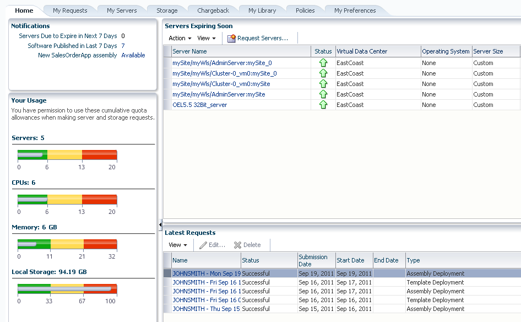Open Servers Due to Expire count 0
The image size is (521, 322).
pos(123,36)
